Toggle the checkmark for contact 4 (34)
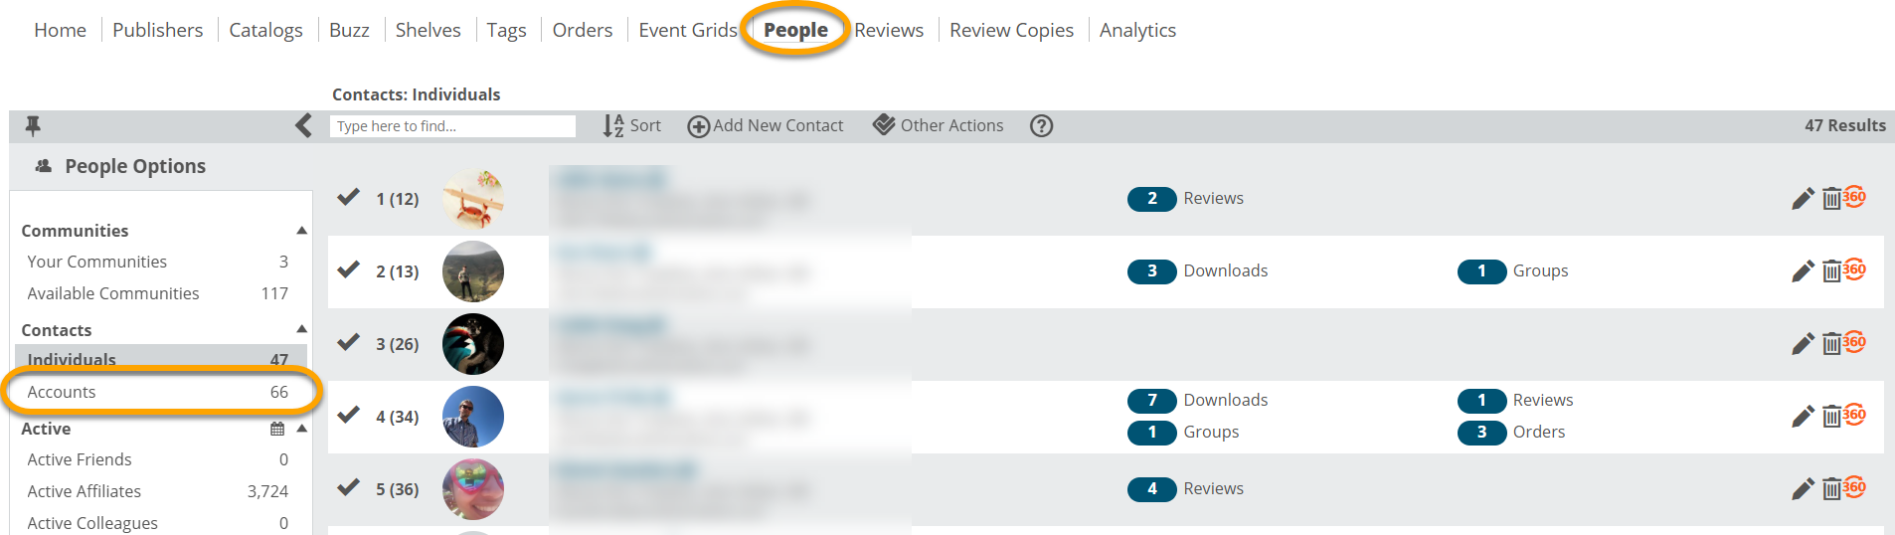The image size is (1895, 535). click(348, 415)
